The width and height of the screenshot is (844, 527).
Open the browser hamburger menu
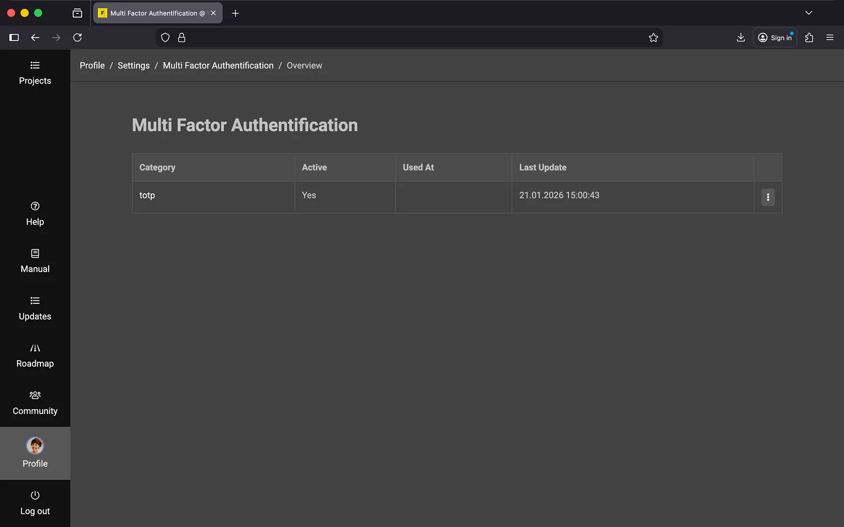(x=830, y=37)
